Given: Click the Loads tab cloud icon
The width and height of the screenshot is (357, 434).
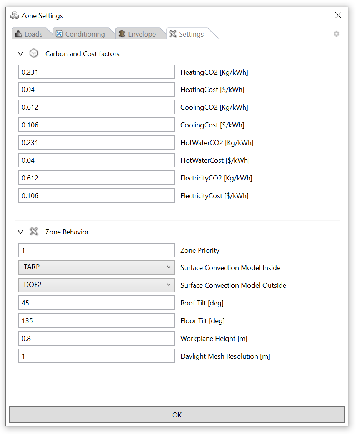Looking at the screenshot, I should pyautogui.click(x=18, y=34).
